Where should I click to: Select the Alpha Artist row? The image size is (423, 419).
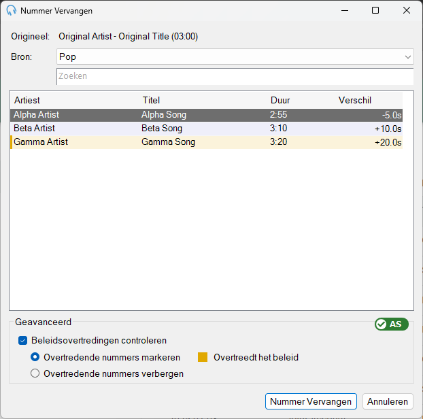pos(206,115)
